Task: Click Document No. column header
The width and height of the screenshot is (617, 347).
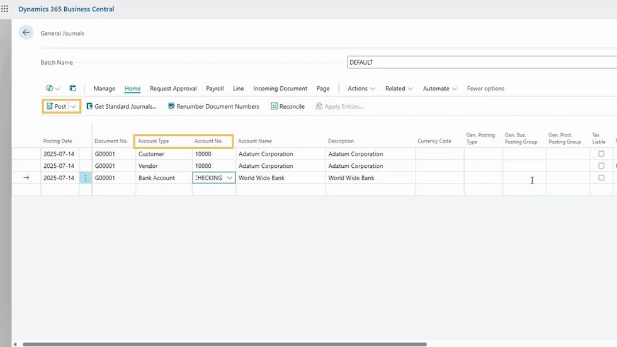Action: tap(111, 141)
